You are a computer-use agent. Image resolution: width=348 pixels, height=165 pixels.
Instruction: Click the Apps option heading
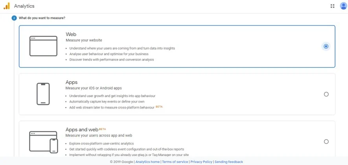coord(72,82)
